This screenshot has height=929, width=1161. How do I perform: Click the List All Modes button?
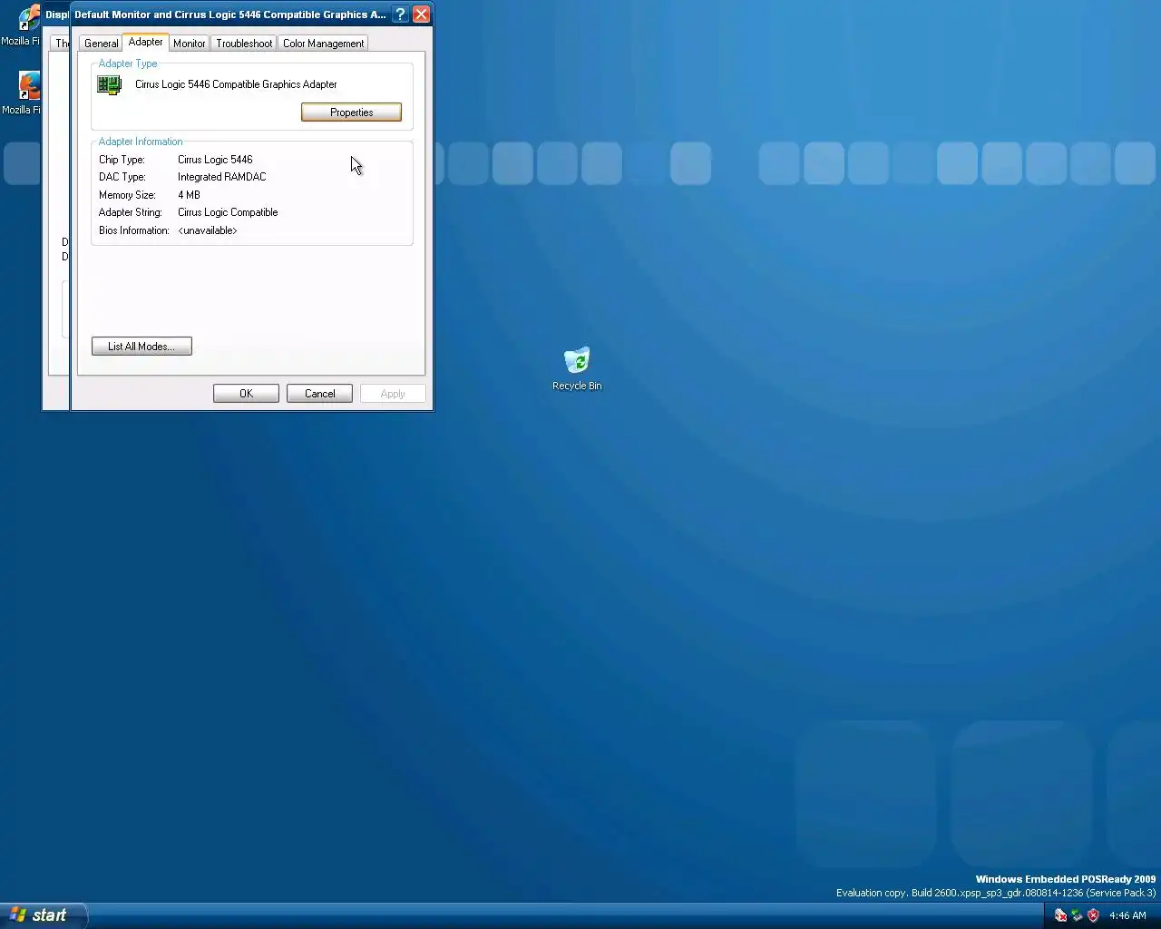point(141,347)
